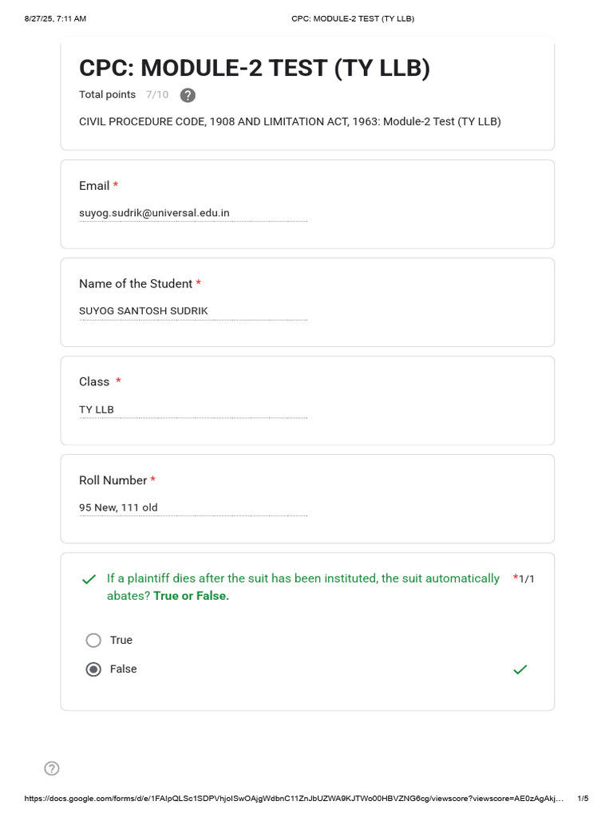Click the Class field showing TY LLB

(x=192, y=409)
